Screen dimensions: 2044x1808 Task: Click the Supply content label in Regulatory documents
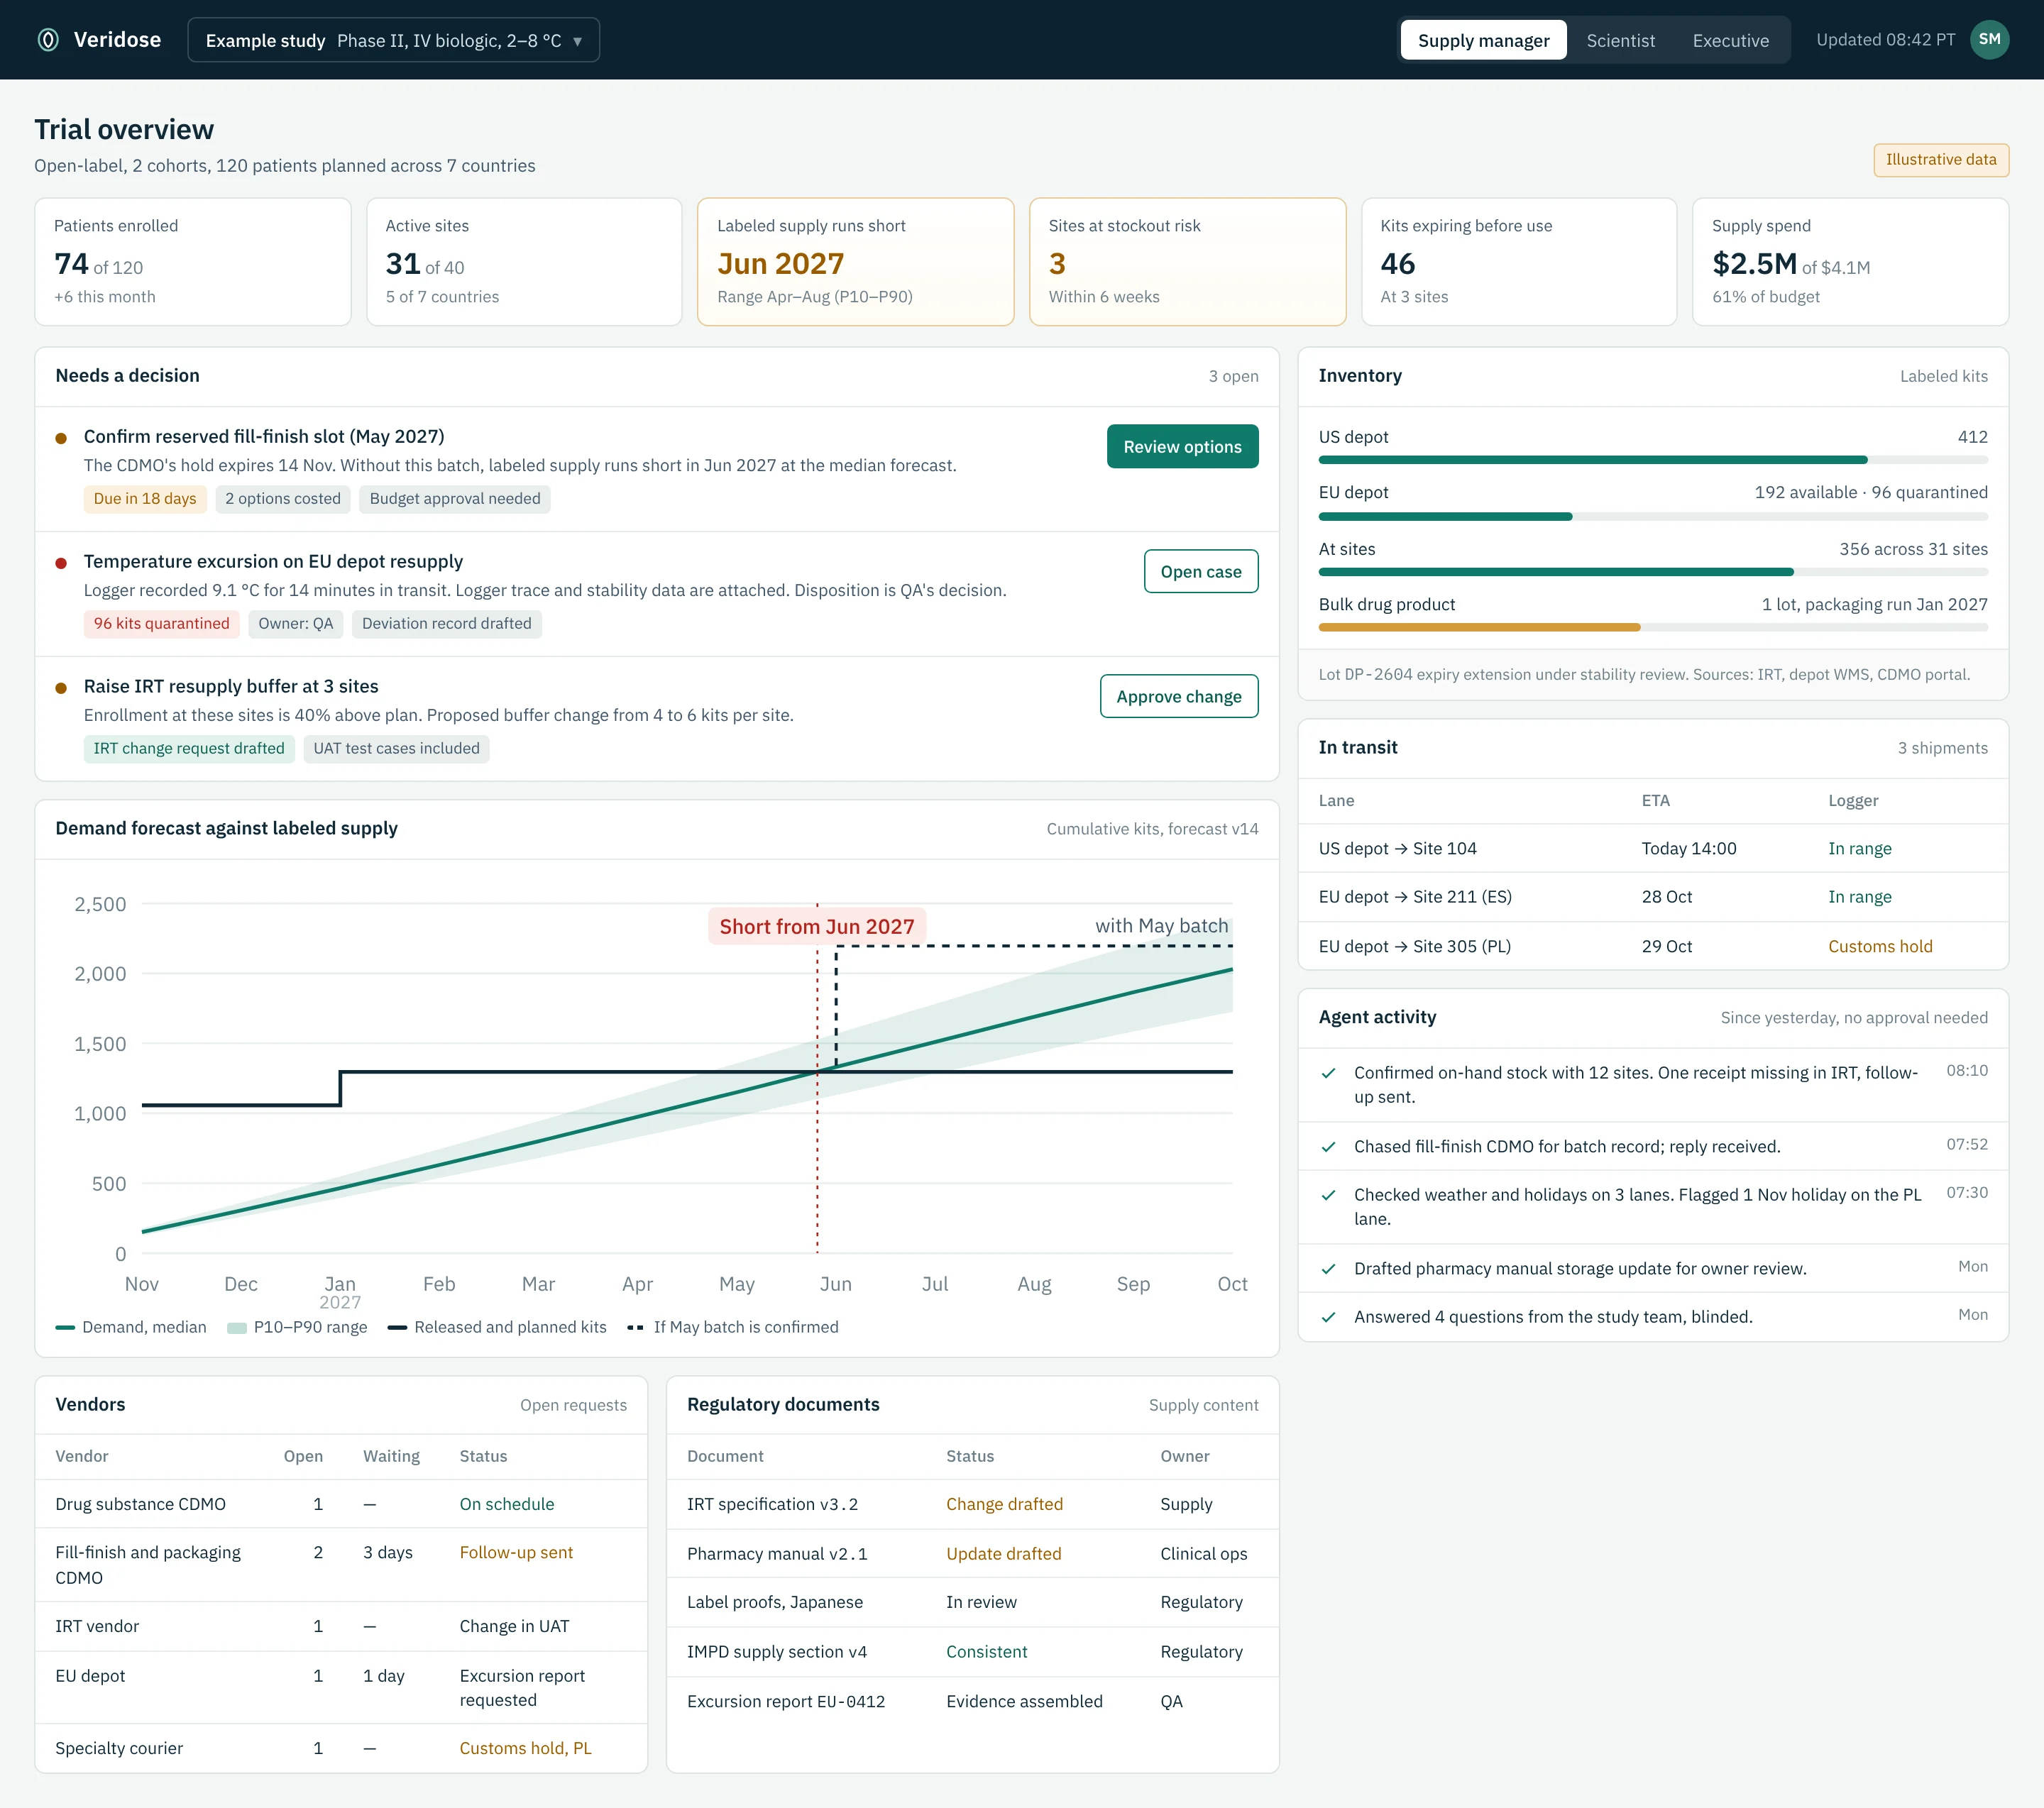pos(1203,1405)
